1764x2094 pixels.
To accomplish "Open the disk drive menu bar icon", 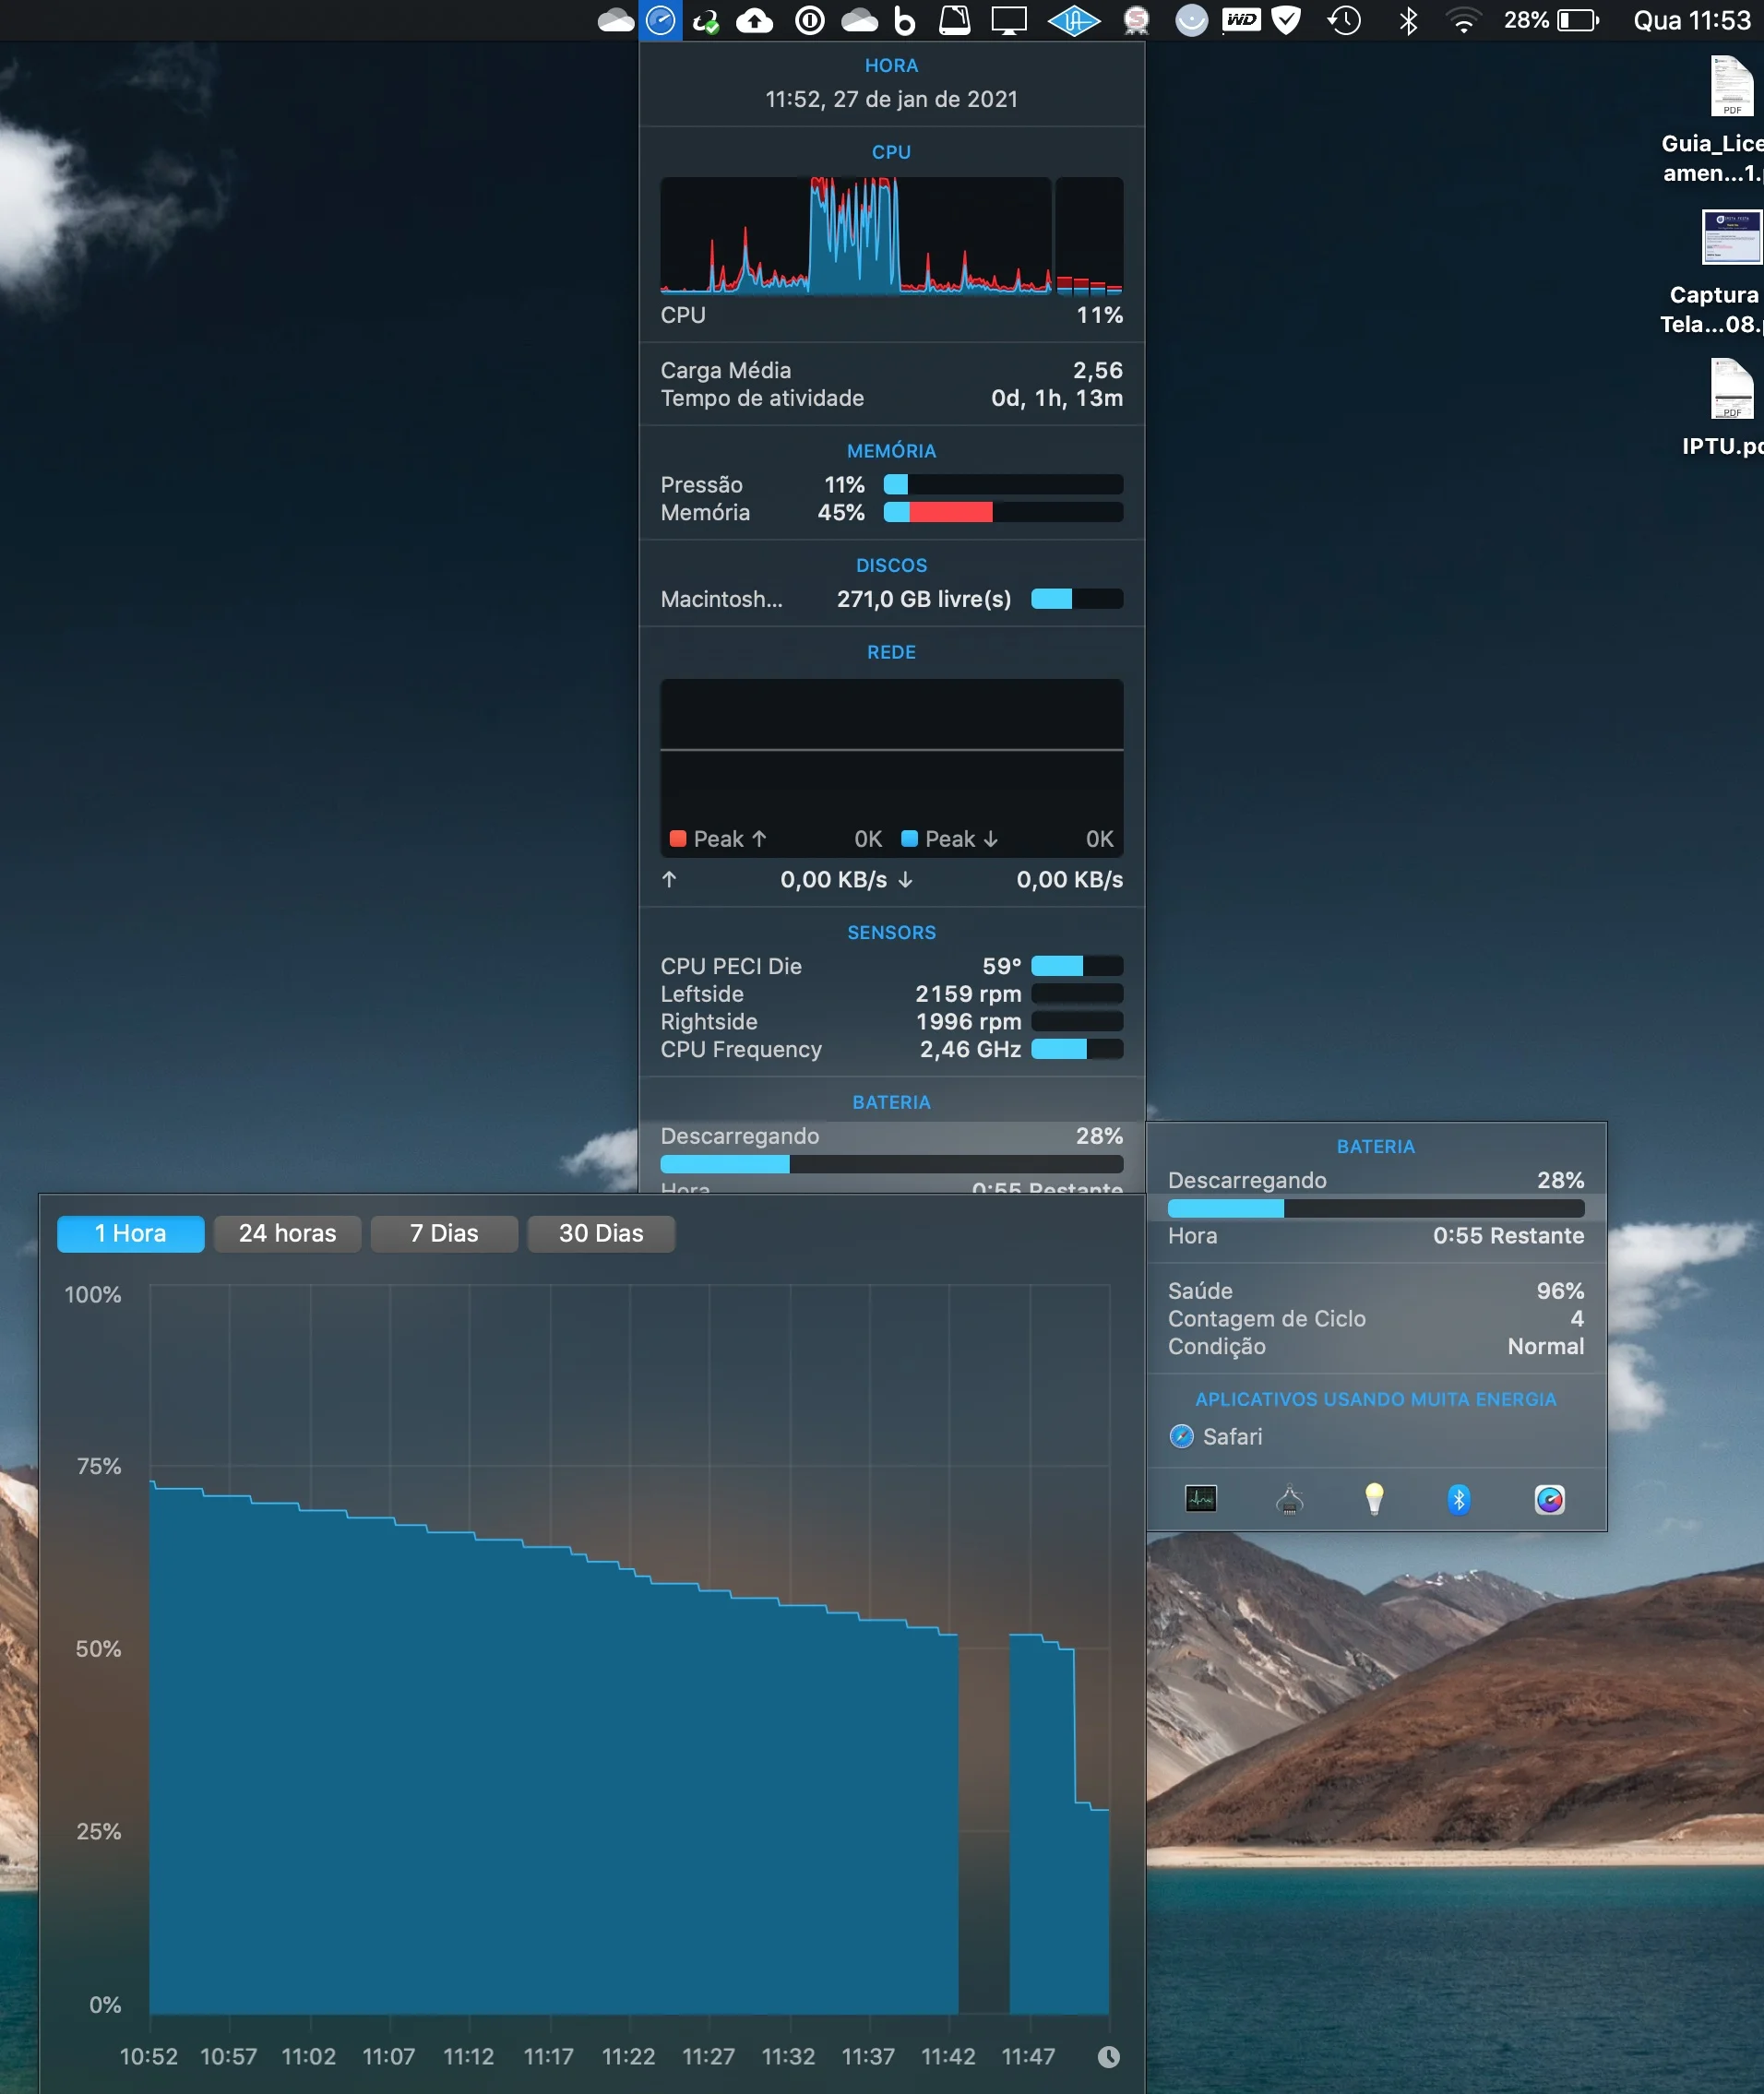I will (x=955, y=20).
